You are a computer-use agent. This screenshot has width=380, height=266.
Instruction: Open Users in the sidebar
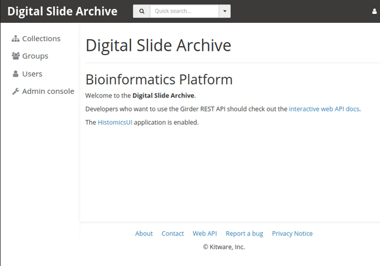pyautogui.click(x=27, y=73)
